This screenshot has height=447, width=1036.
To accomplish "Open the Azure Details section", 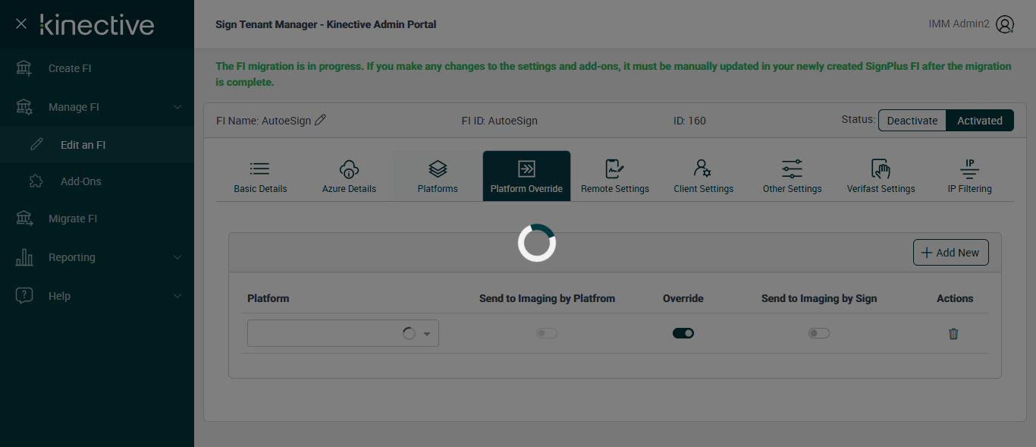I will coord(349,176).
